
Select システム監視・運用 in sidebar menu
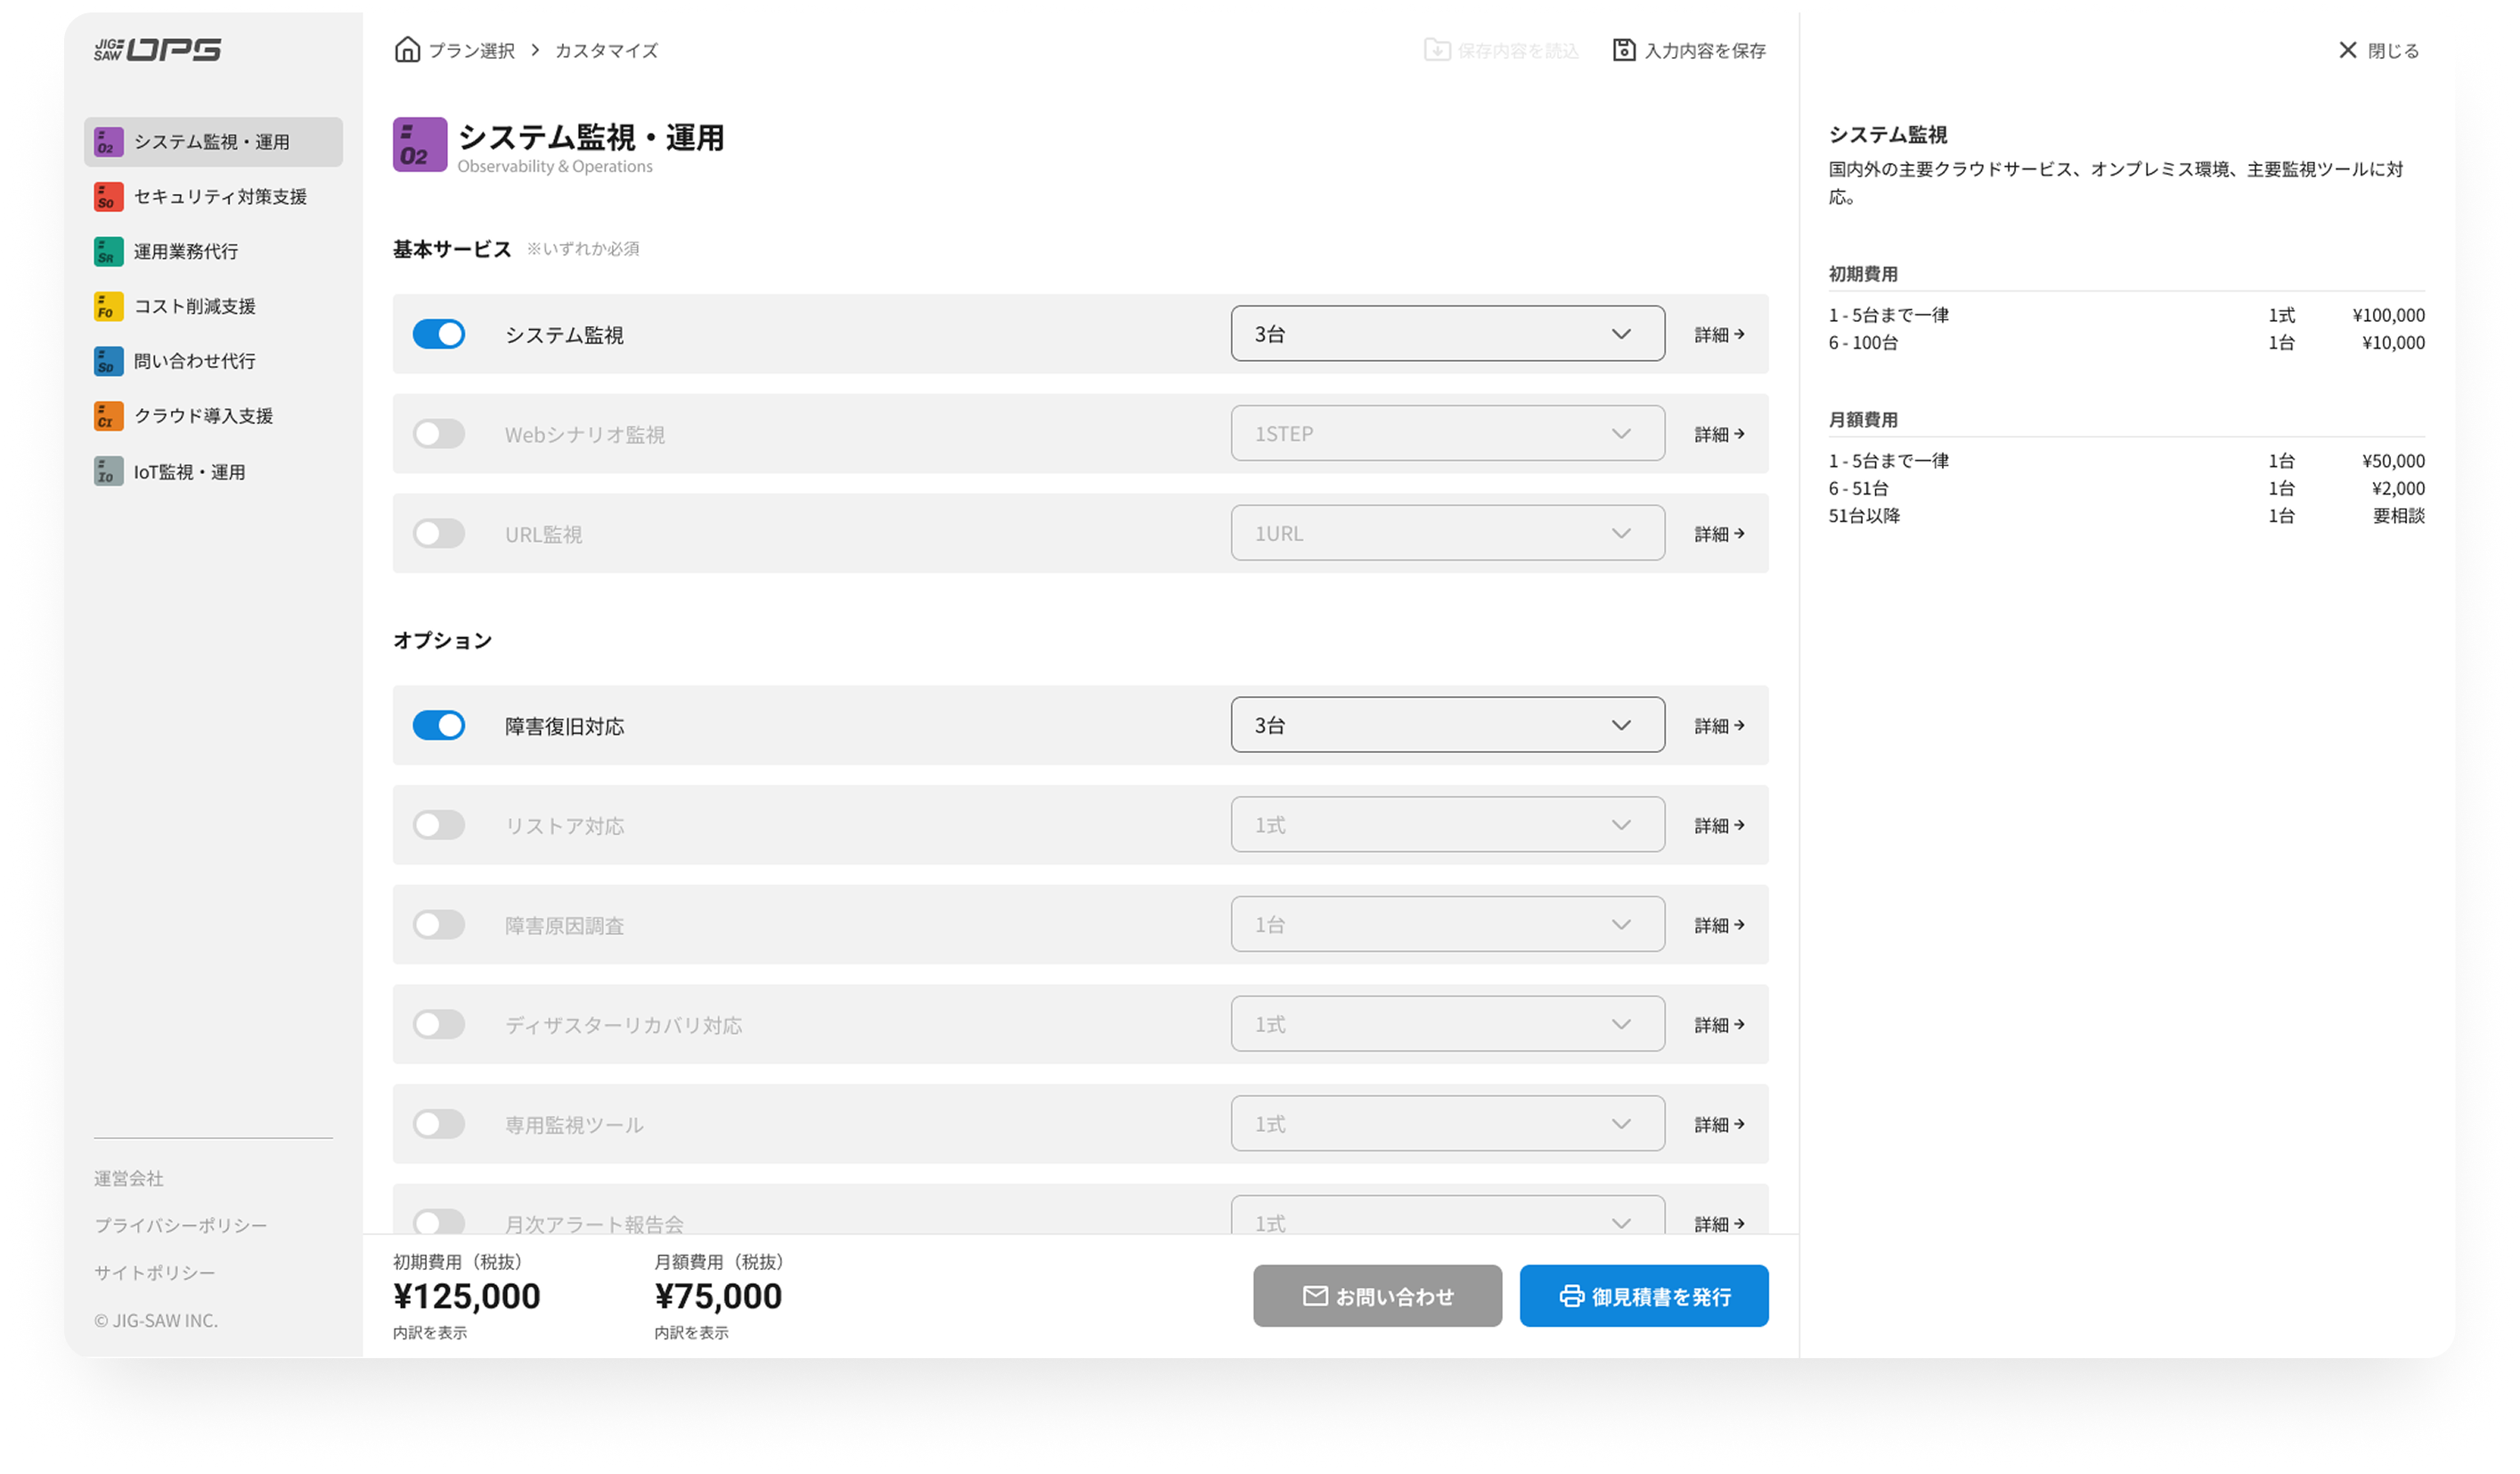213,142
